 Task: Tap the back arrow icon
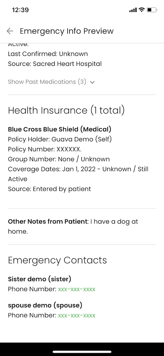(x=10, y=31)
